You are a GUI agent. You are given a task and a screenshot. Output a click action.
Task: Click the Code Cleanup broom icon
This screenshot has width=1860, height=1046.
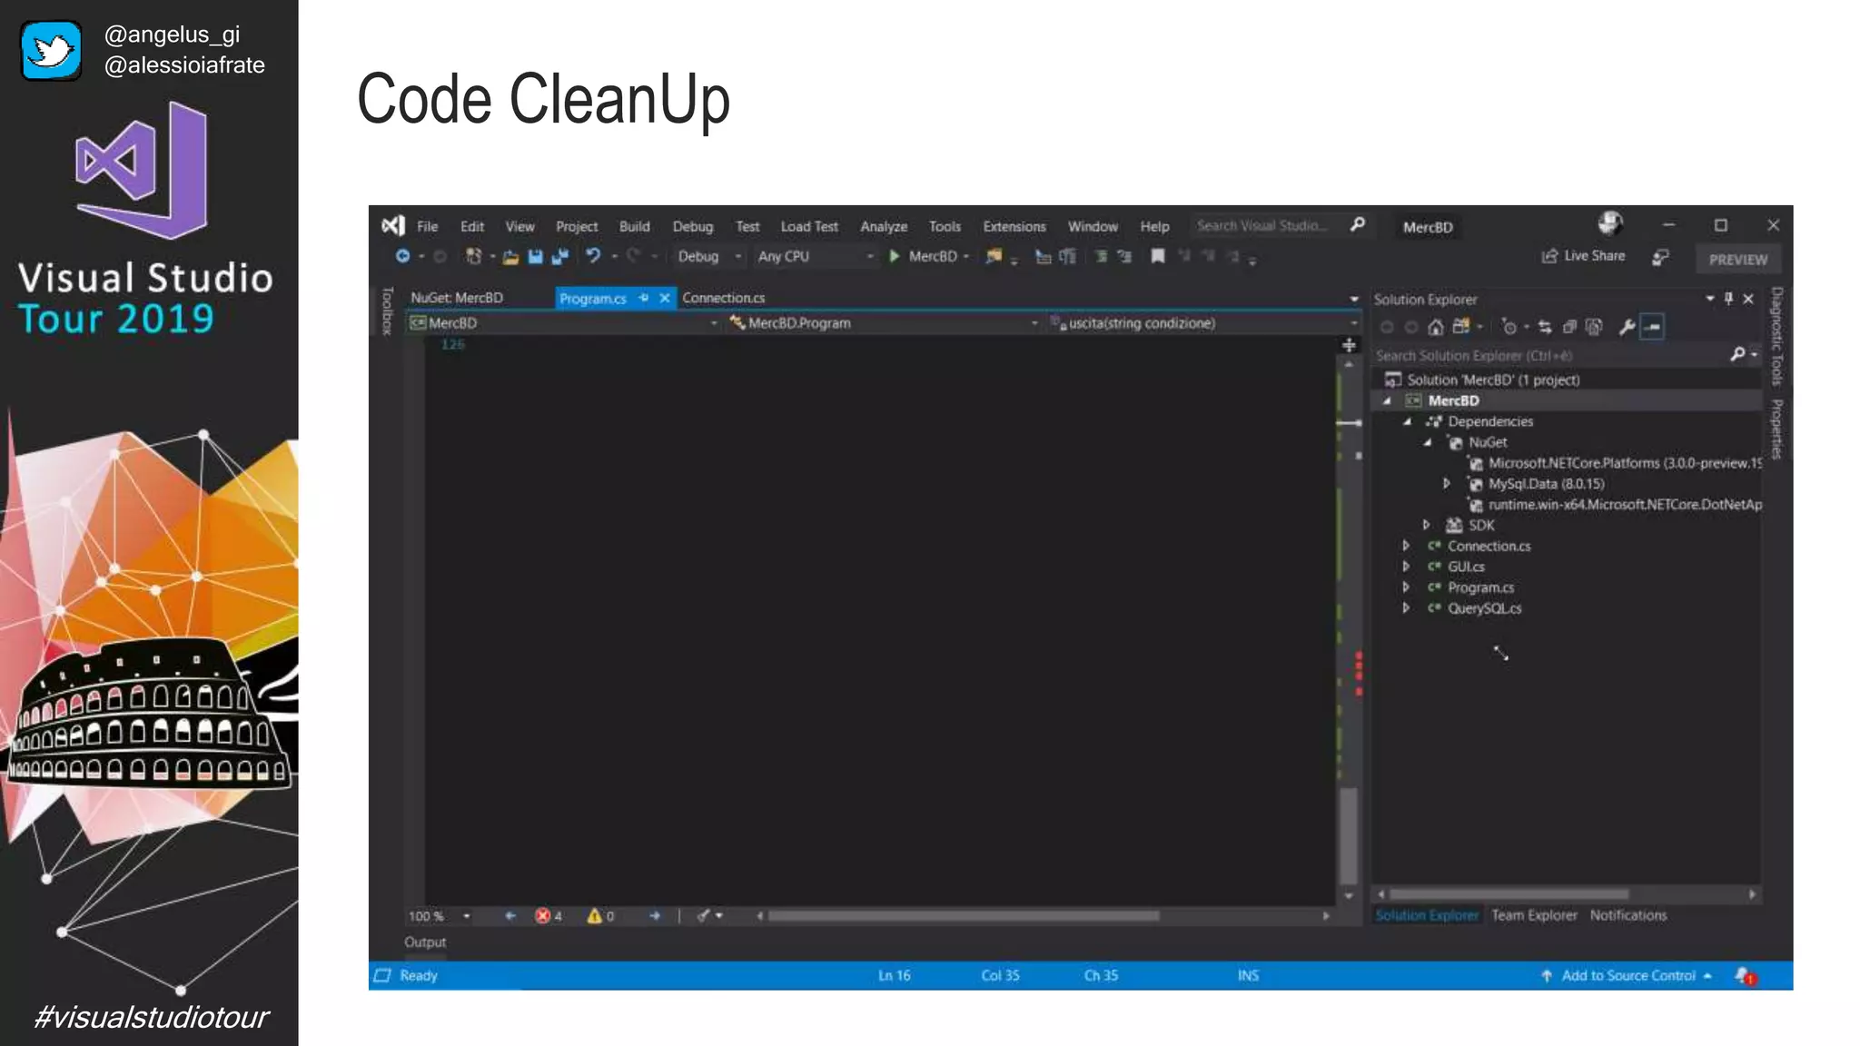pyautogui.click(x=703, y=916)
